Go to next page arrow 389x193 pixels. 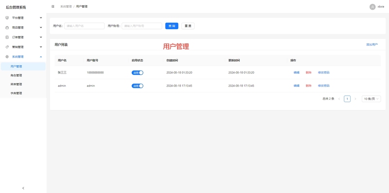pos(355,99)
